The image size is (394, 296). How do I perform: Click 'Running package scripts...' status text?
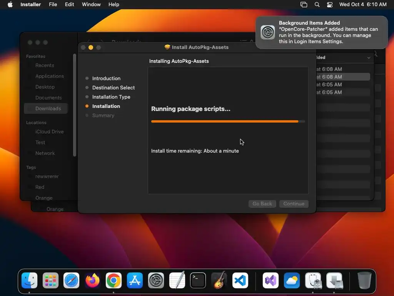click(x=191, y=109)
